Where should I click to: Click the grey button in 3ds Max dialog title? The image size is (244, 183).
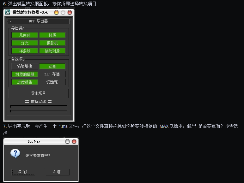click(67, 141)
